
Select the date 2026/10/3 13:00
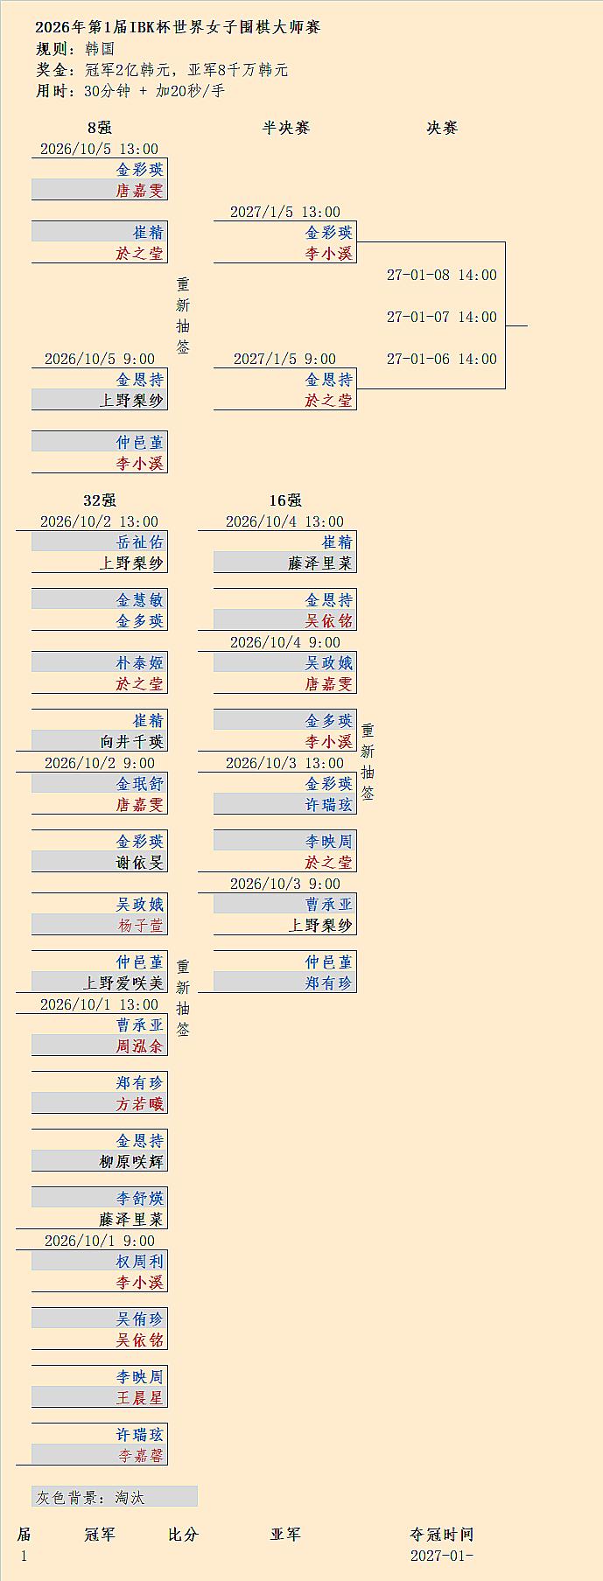pyautogui.click(x=285, y=763)
